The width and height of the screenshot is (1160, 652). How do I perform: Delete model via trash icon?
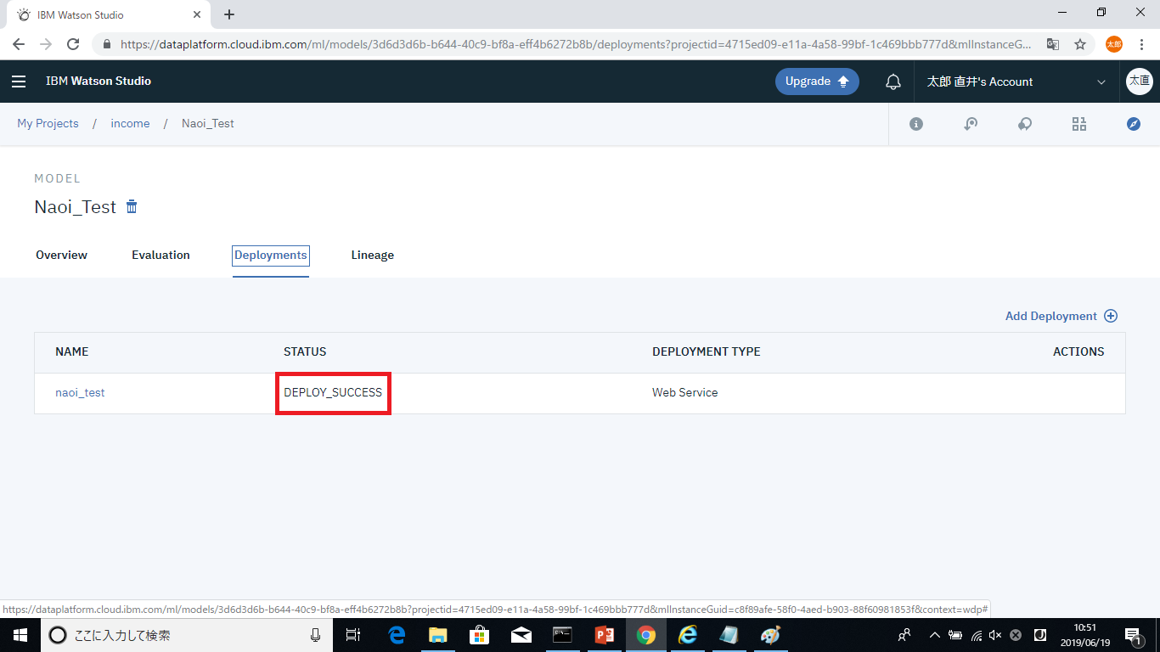132,206
